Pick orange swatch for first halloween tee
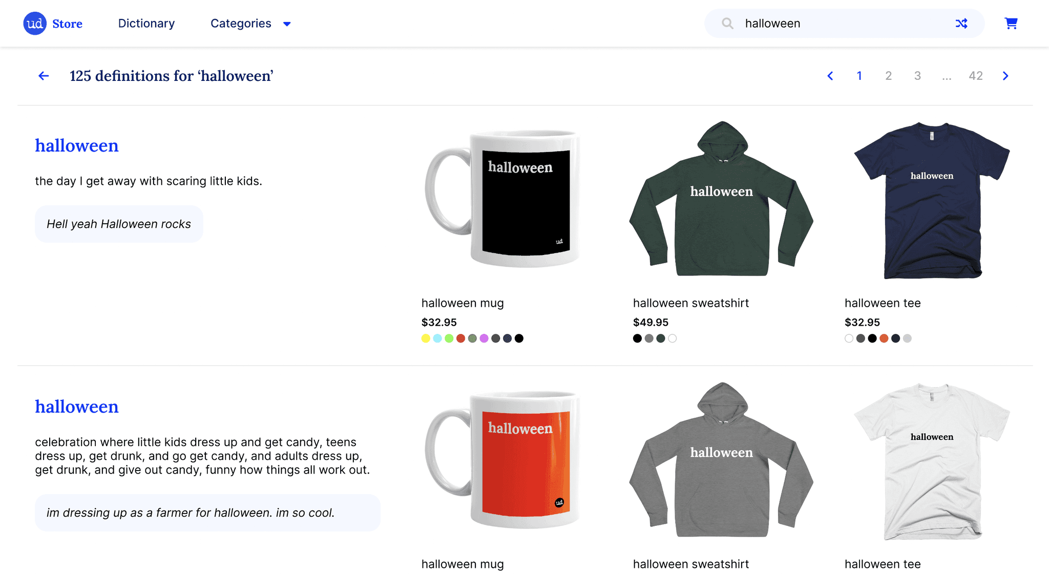Viewport: 1049px width, 574px height. [884, 338]
